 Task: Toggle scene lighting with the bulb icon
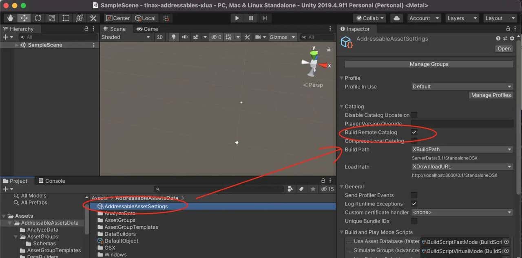[x=173, y=37]
